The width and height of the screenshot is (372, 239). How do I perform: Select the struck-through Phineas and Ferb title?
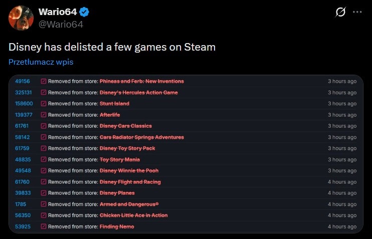[x=141, y=81]
